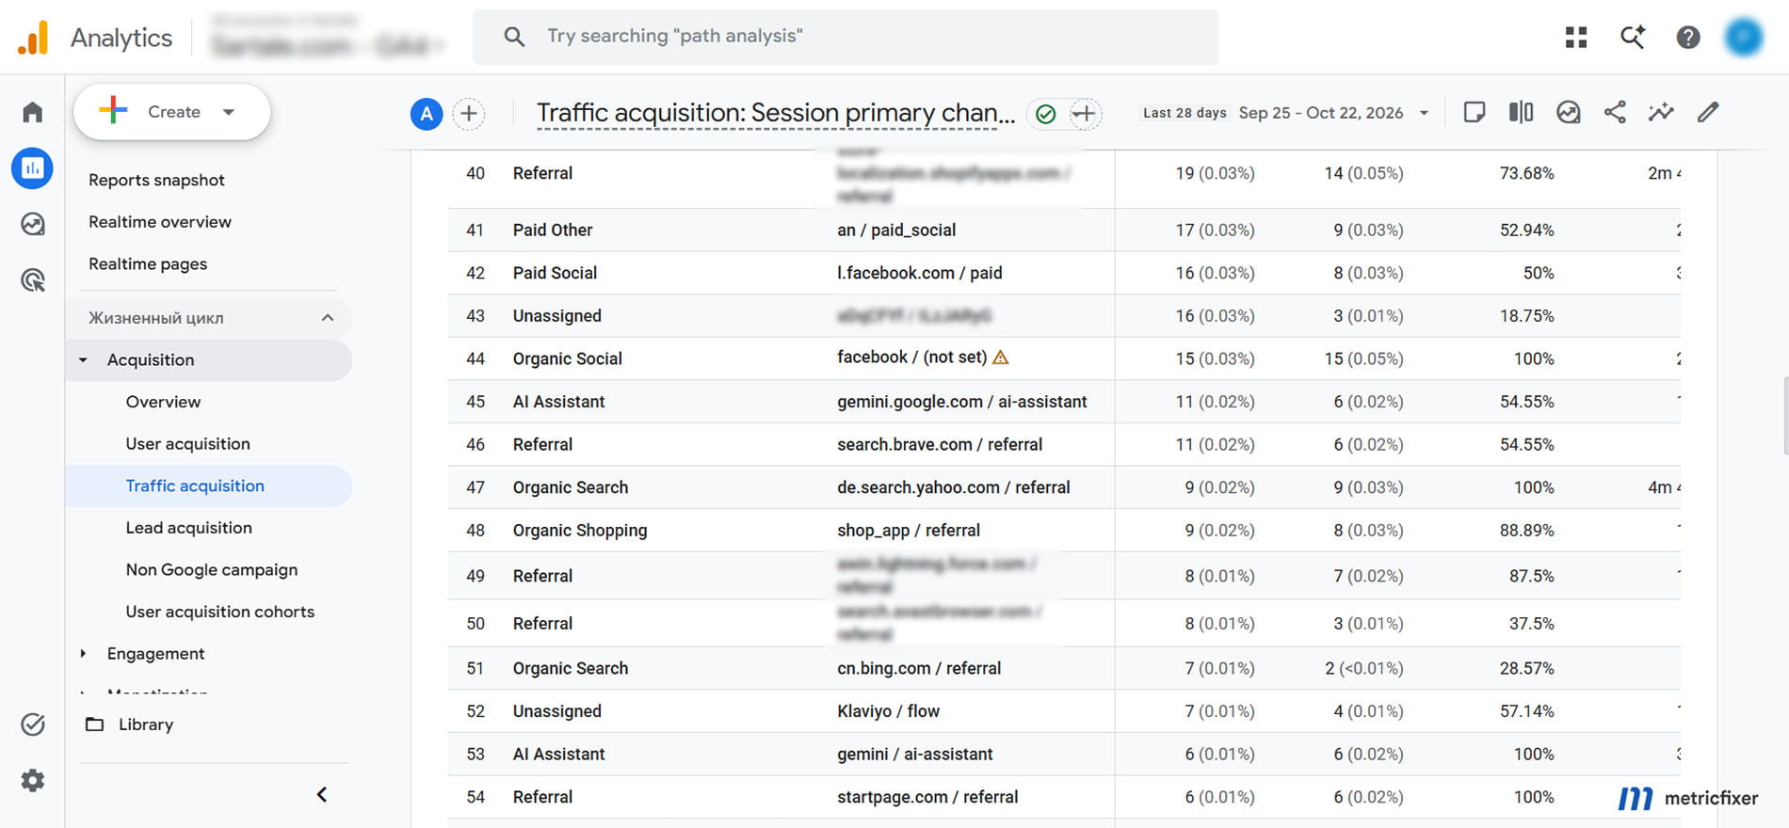Open User acquisition cohorts report
Image resolution: width=1789 pixels, height=828 pixels.
point(220,612)
